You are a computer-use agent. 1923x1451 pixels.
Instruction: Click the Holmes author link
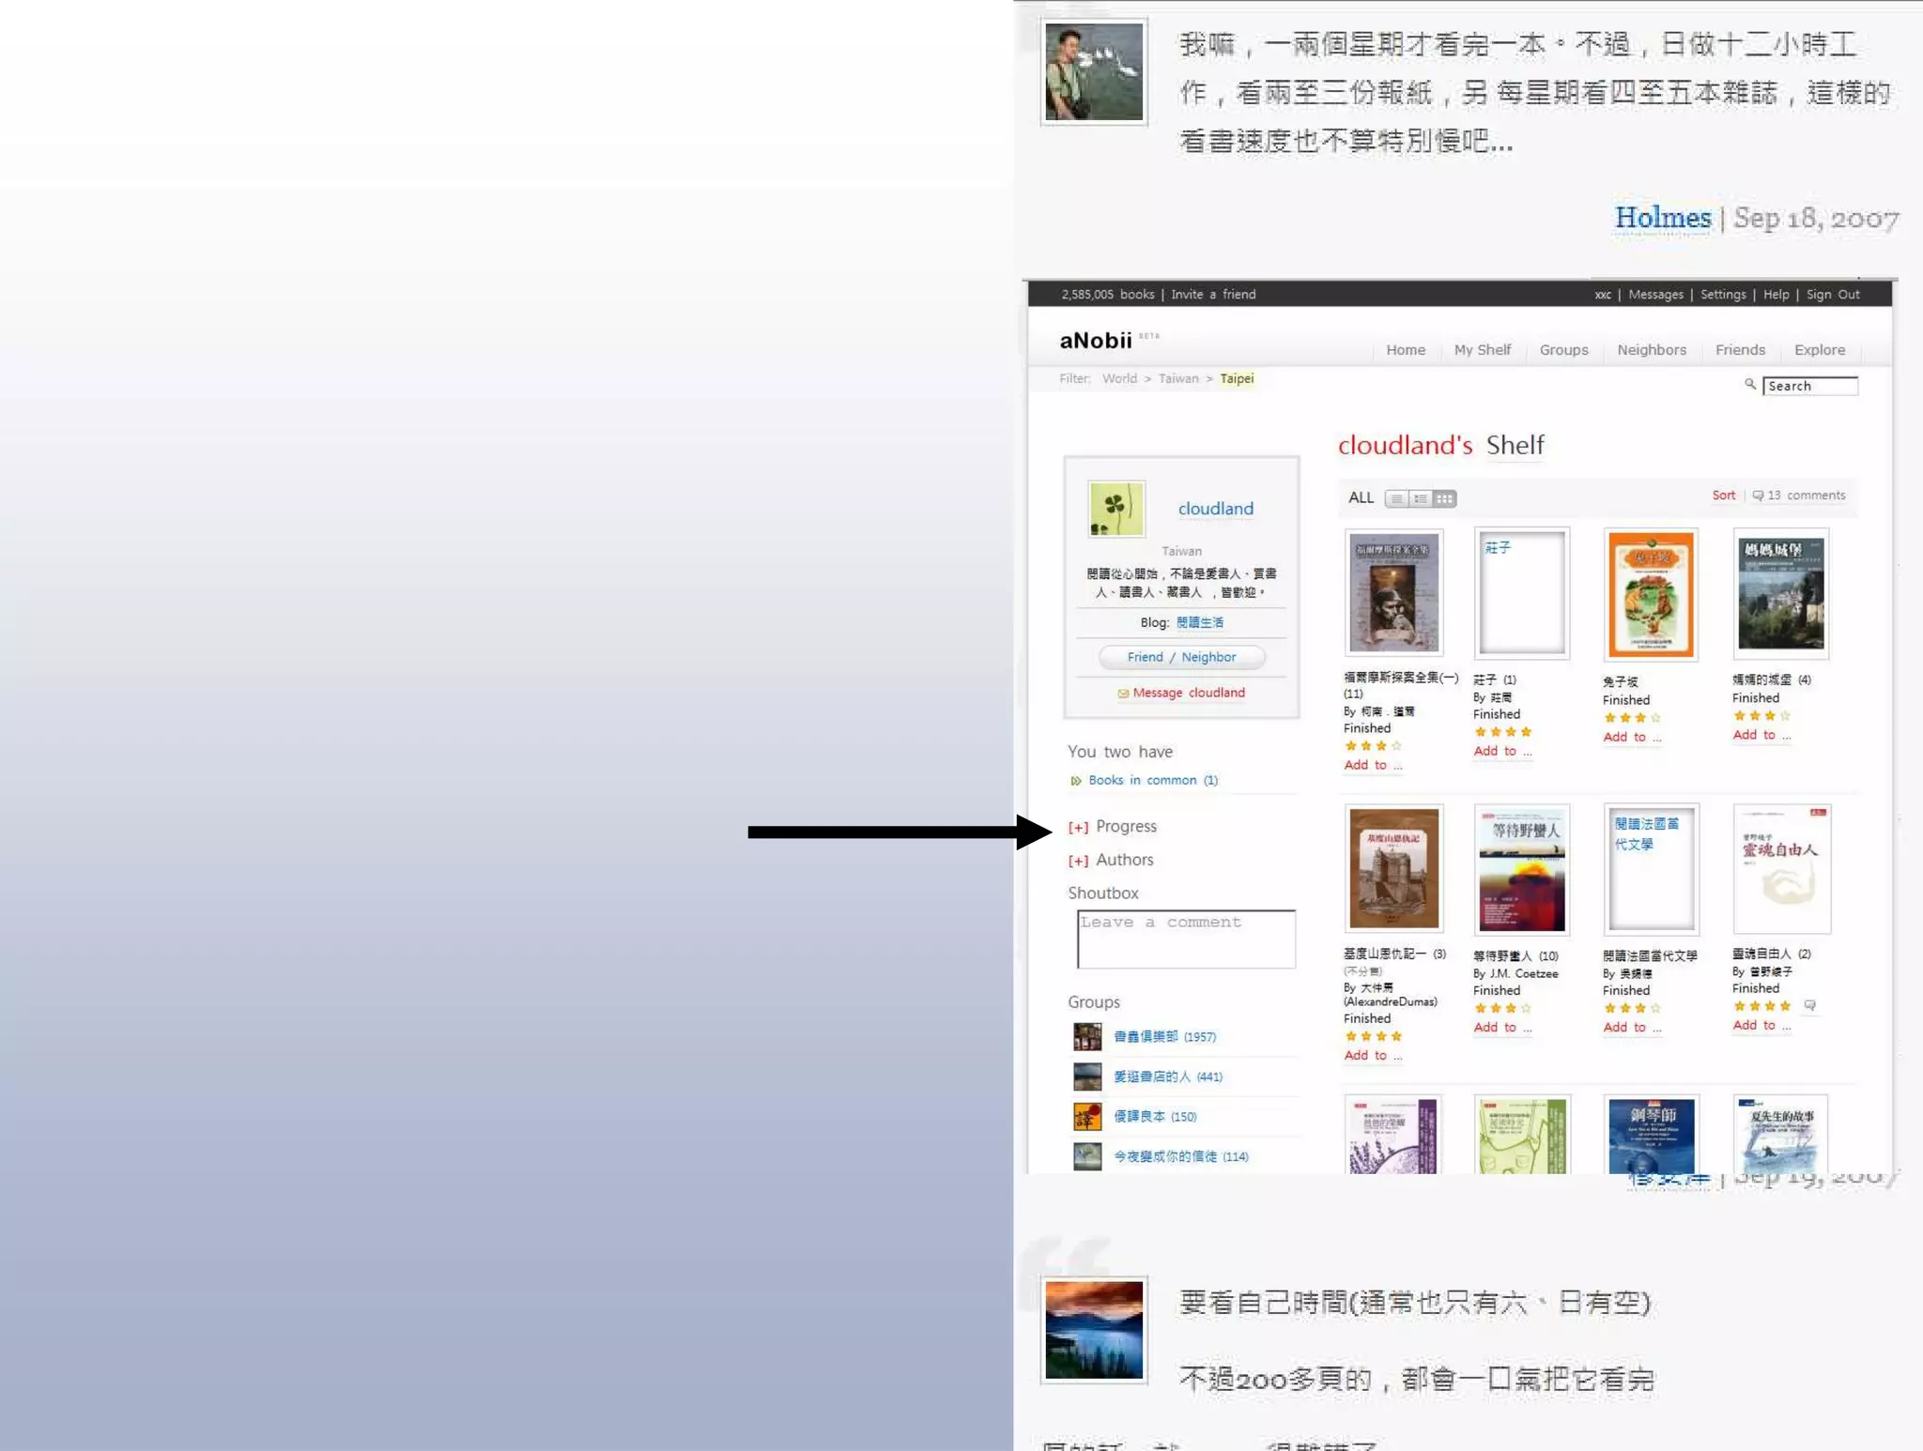[1663, 218]
